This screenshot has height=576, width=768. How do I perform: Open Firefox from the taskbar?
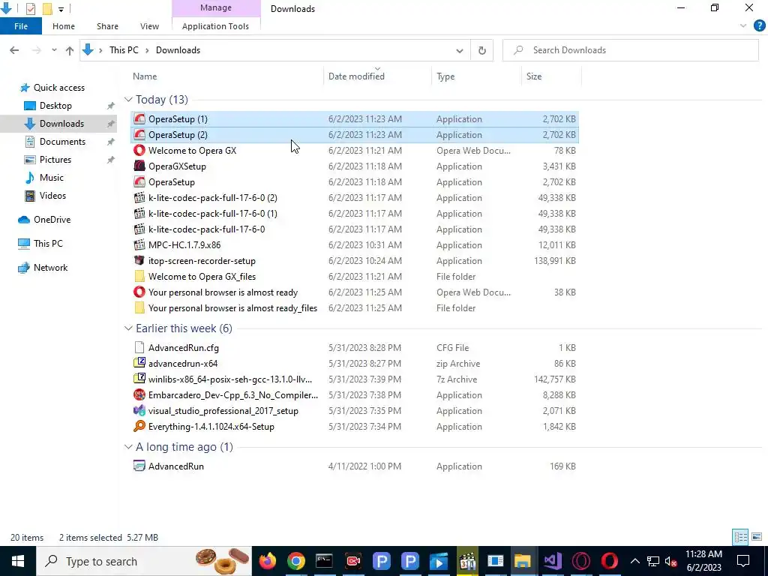click(268, 561)
